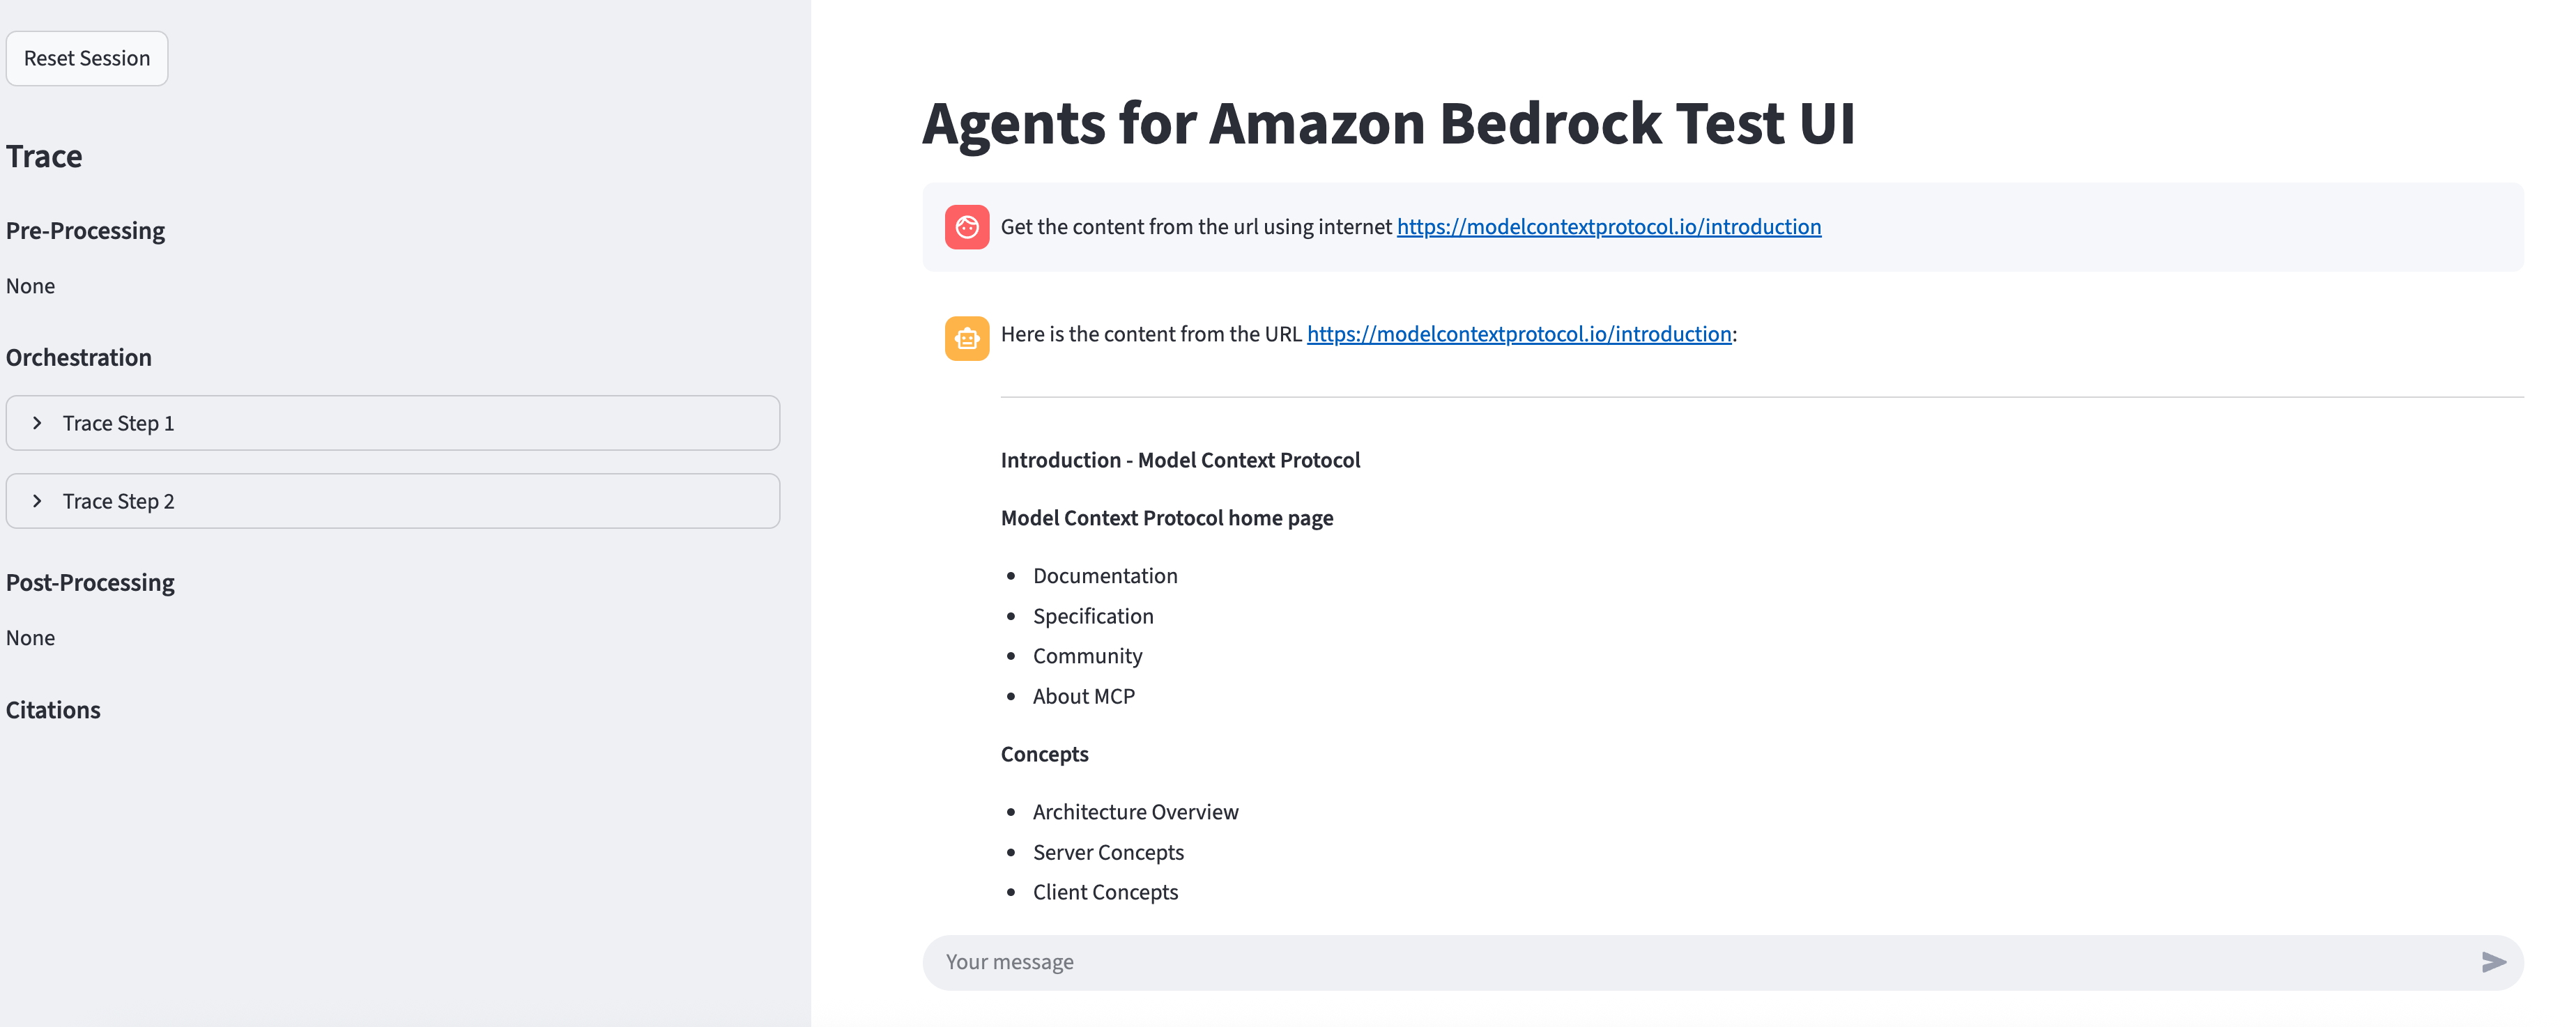Reset the current session
Image resolution: width=2576 pixels, height=1027 pixels.
tap(87, 58)
